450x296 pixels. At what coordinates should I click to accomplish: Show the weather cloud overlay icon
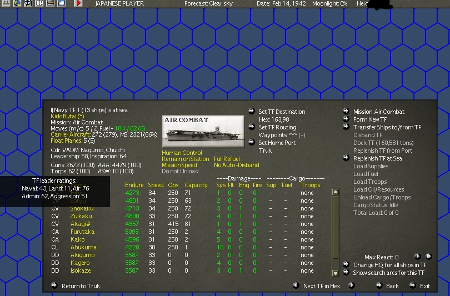pos(62,3)
